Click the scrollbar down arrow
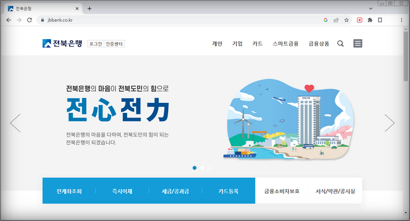 click(x=405, y=213)
